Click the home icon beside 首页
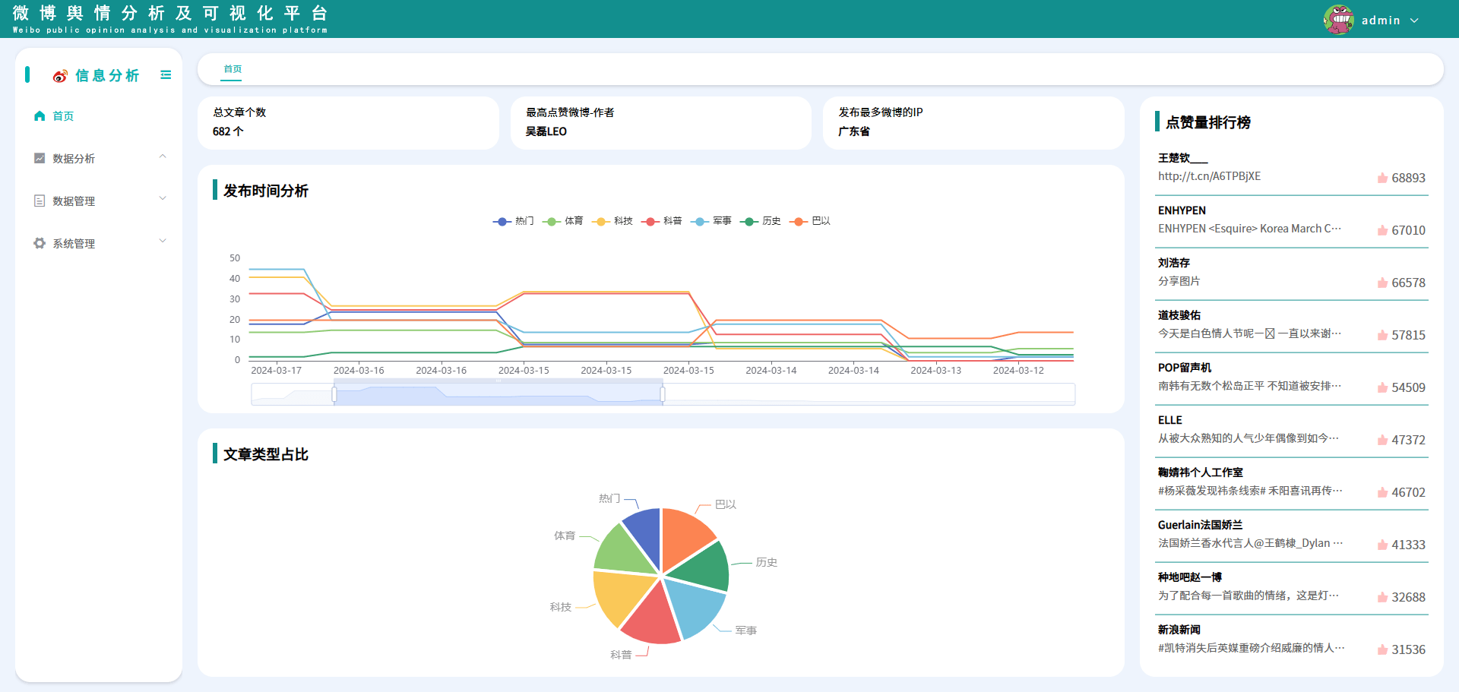Image resolution: width=1459 pixels, height=692 pixels. point(40,116)
